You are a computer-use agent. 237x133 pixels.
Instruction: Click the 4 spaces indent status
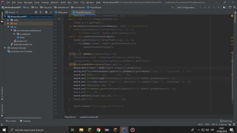223,125
